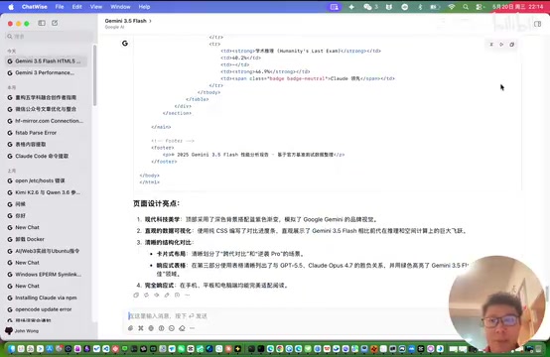Open chat opencode update error
This screenshot has height=357, width=550.
point(46,309)
